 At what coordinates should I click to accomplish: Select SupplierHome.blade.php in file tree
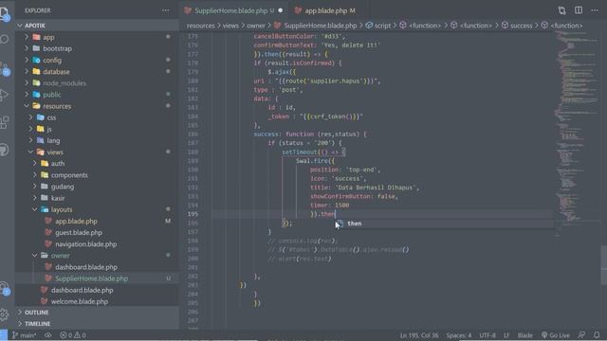point(97,278)
